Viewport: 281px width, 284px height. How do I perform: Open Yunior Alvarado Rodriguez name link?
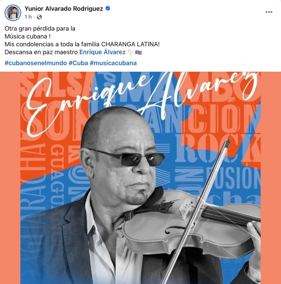(x=64, y=9)
